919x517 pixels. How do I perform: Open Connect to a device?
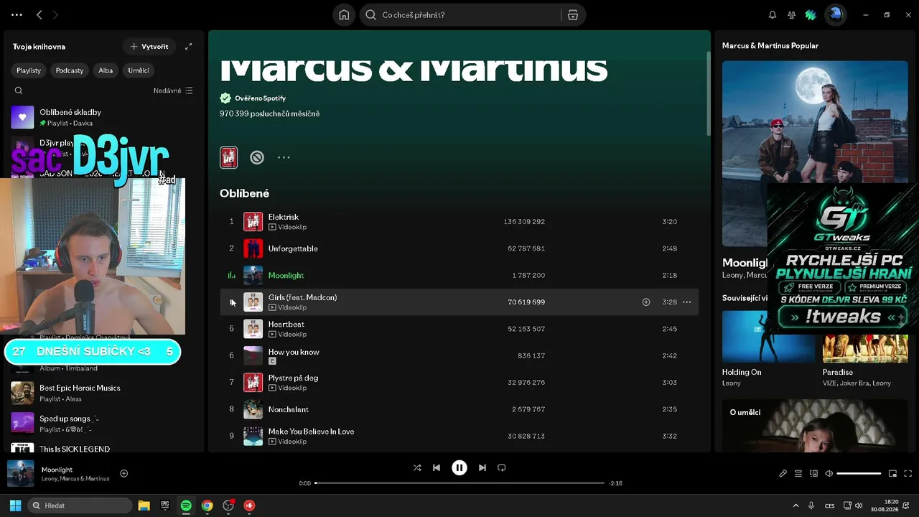pos(813,474)
